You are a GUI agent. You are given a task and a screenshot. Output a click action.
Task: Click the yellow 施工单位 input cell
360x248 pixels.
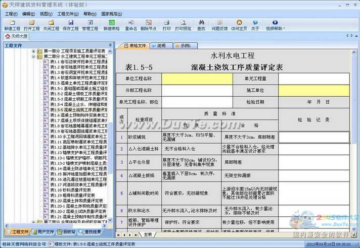pyautogui.click(x=314, y=90)
